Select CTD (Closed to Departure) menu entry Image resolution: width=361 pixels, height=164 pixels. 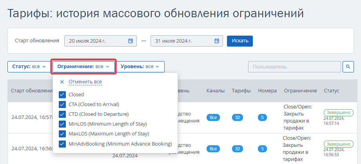pos(98,114)
